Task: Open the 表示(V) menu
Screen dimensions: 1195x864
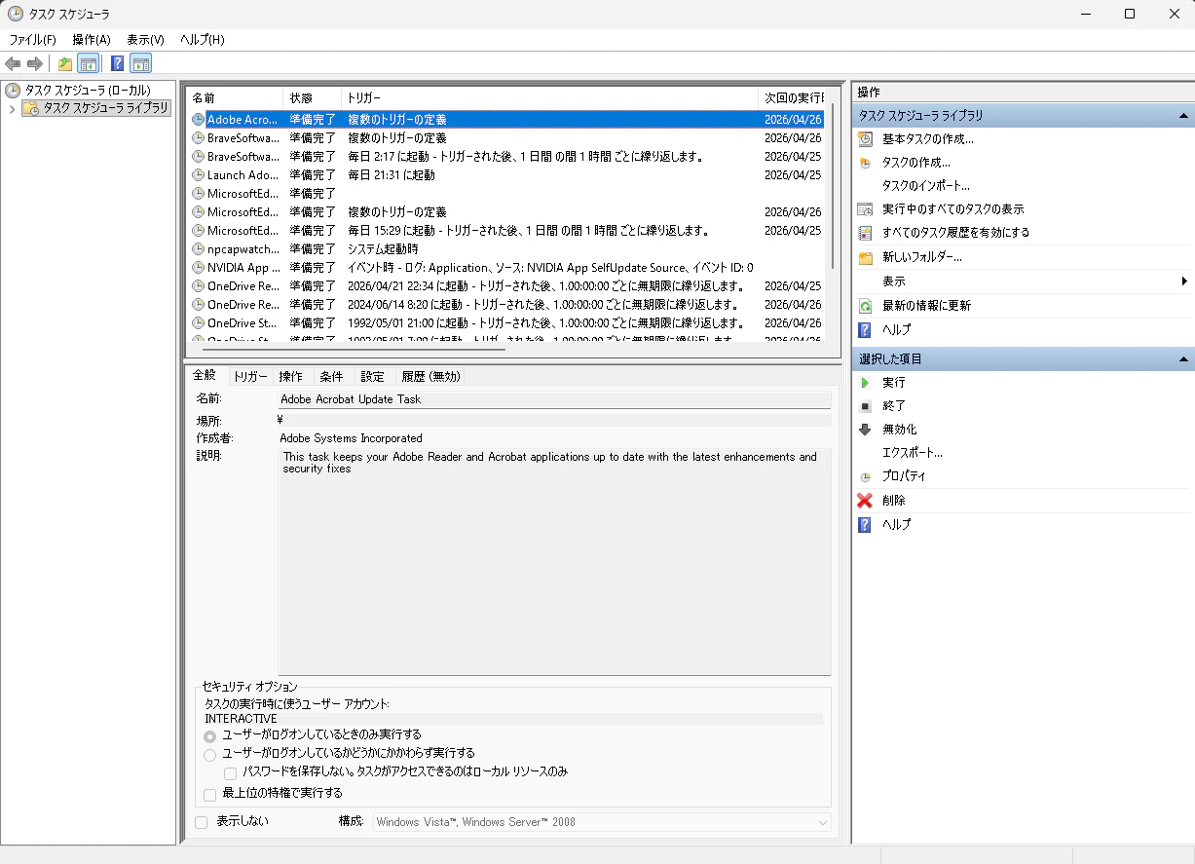Action: [x=145, y=40]
